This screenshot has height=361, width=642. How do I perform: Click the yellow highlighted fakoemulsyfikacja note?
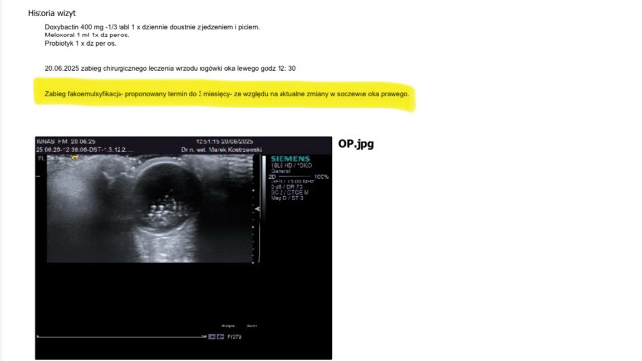click(x=227, y=94)
